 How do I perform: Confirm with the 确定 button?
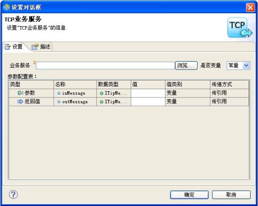[189, 195]
